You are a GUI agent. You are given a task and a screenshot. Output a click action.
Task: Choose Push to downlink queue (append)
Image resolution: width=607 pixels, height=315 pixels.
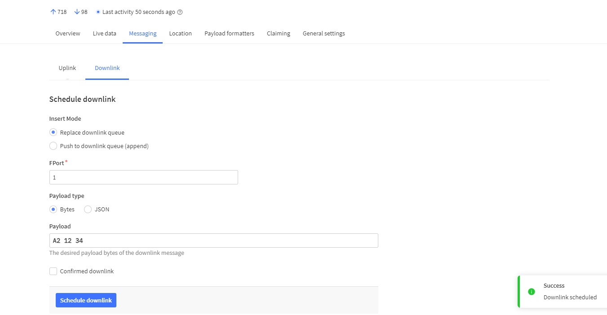coord(53,146)
